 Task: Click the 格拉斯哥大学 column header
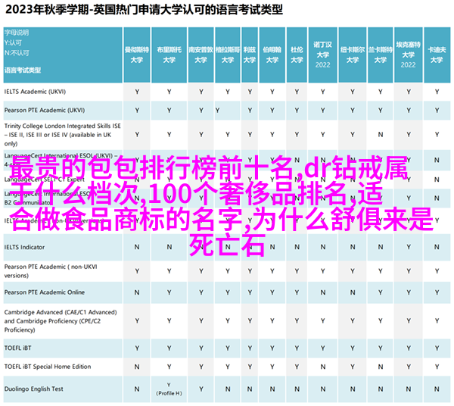point(228,55)
